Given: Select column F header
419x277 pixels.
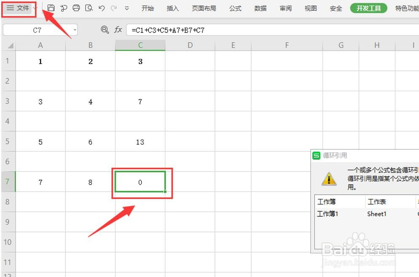Looking at the screenshot, I should (287, 45).
